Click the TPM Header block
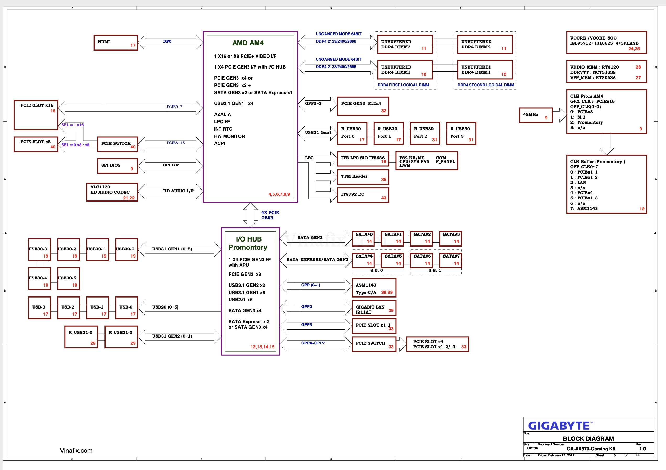666x470 pixels. 363,177
